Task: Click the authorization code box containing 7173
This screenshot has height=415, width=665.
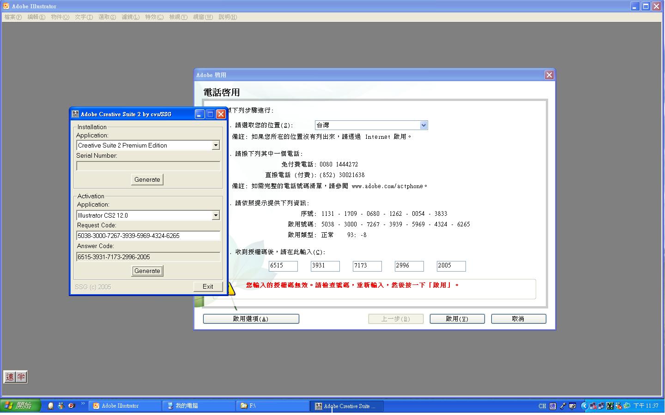Action: click(367, 266)
